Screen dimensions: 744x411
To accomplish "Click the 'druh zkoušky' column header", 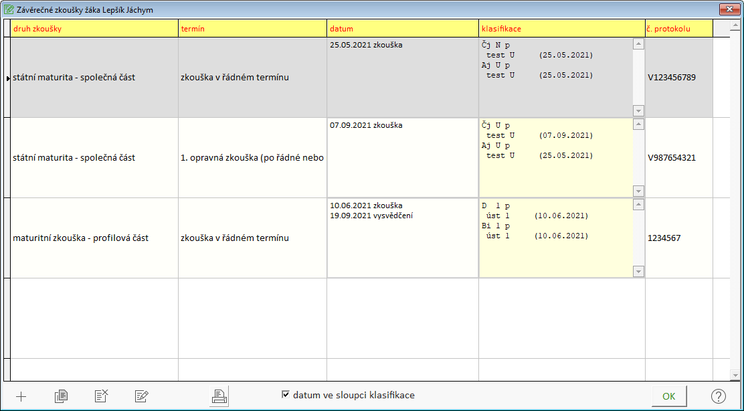I will (x=94, y=29).
